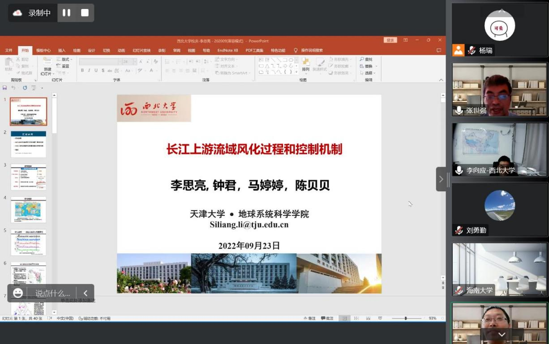Collapse the ribbon with the chevron arrow
The width and height of the screenshot is (549, 344).
click(x=441, y=80)
